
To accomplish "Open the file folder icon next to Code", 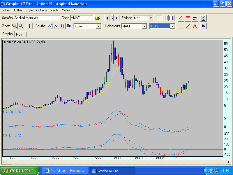I will pos(98,18).
